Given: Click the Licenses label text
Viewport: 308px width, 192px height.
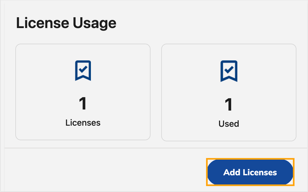Looking at the screenshot, I should (83, 123).
